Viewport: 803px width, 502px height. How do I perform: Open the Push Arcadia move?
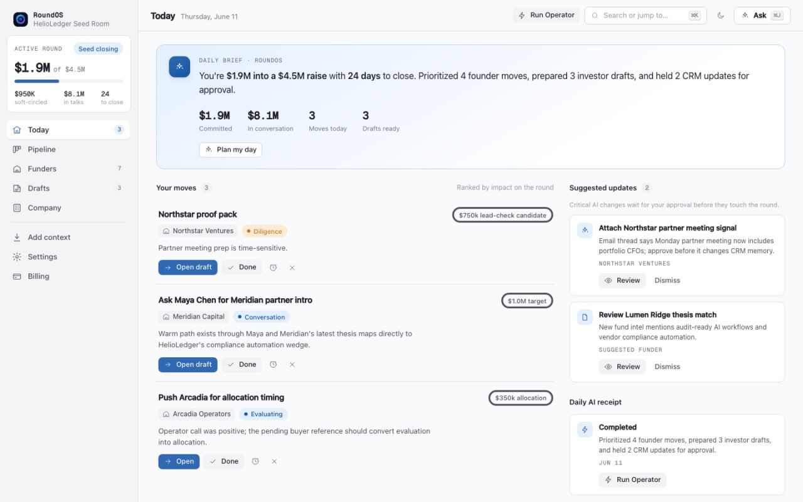179,461
